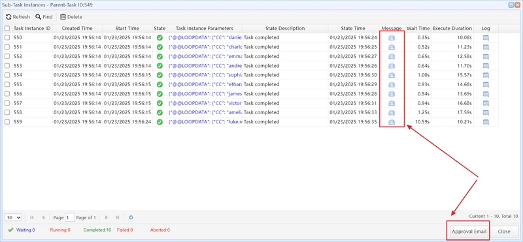Open message icon for task 552
Screen dimensions: 523x242
tap(392, 57)
